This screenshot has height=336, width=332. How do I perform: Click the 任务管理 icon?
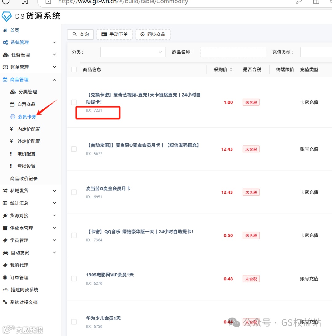tap(6, 55)
